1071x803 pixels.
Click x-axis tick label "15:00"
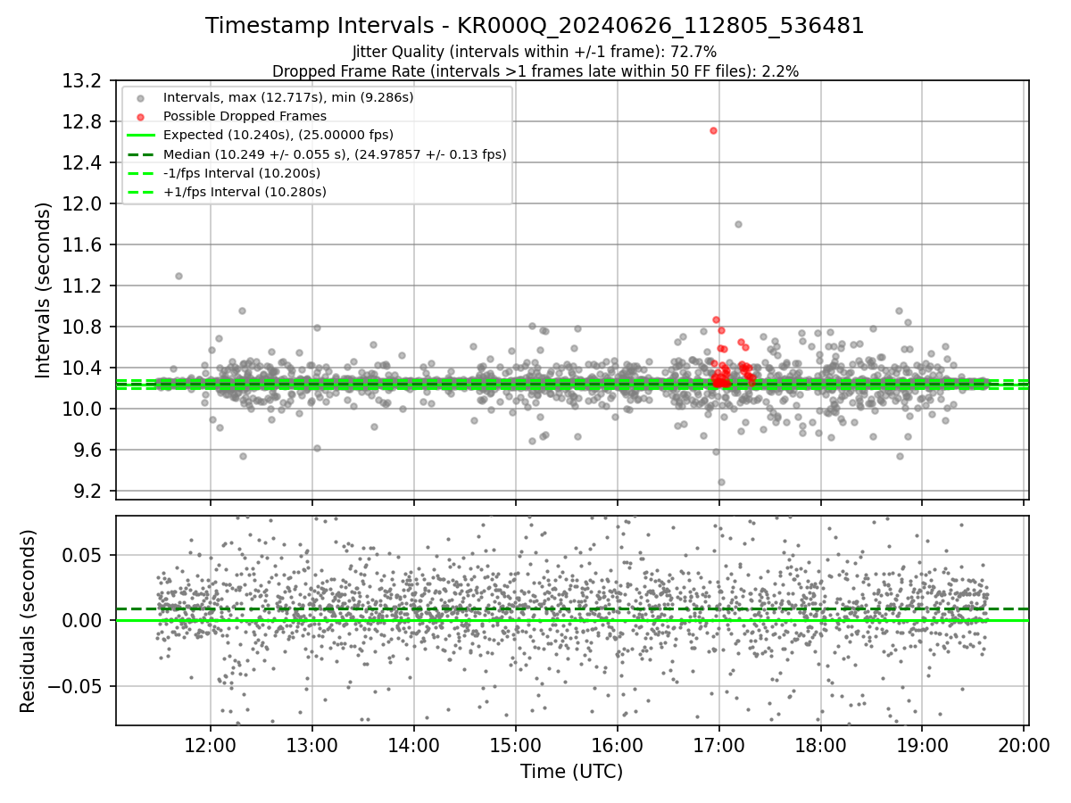click(x=516, y=744)
